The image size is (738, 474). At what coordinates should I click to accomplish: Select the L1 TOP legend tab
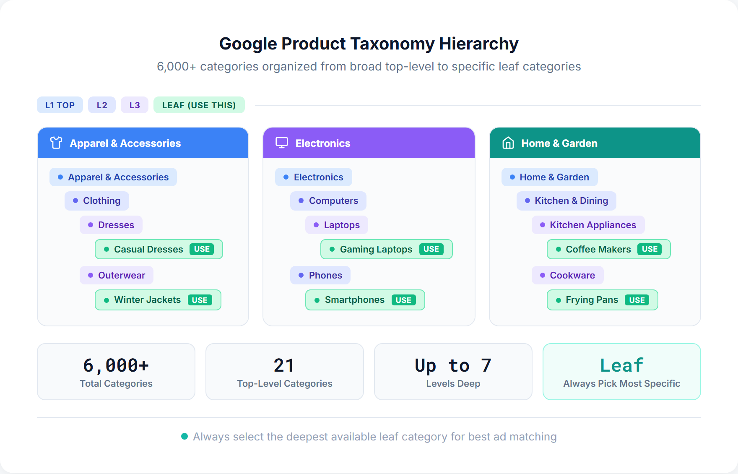click(x=60, y=105)
